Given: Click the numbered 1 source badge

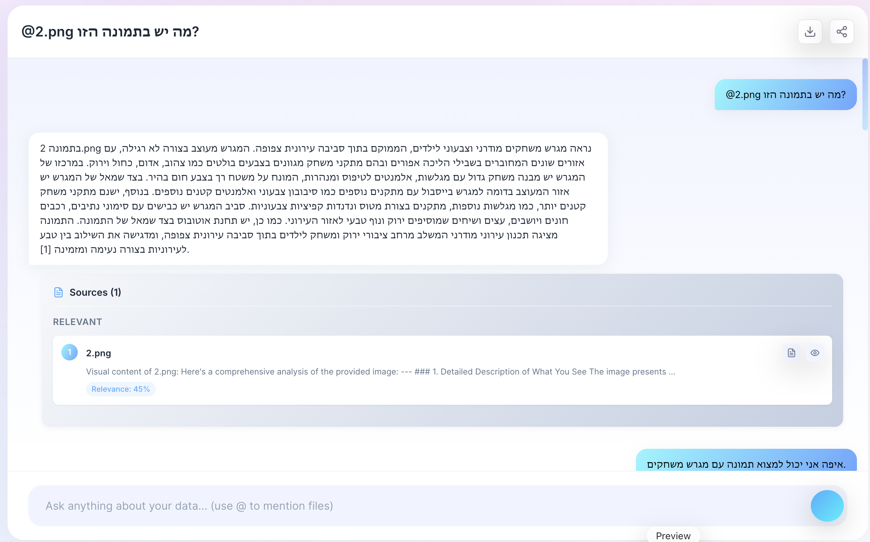Looking at the screenshot, I should coord(70,353).
